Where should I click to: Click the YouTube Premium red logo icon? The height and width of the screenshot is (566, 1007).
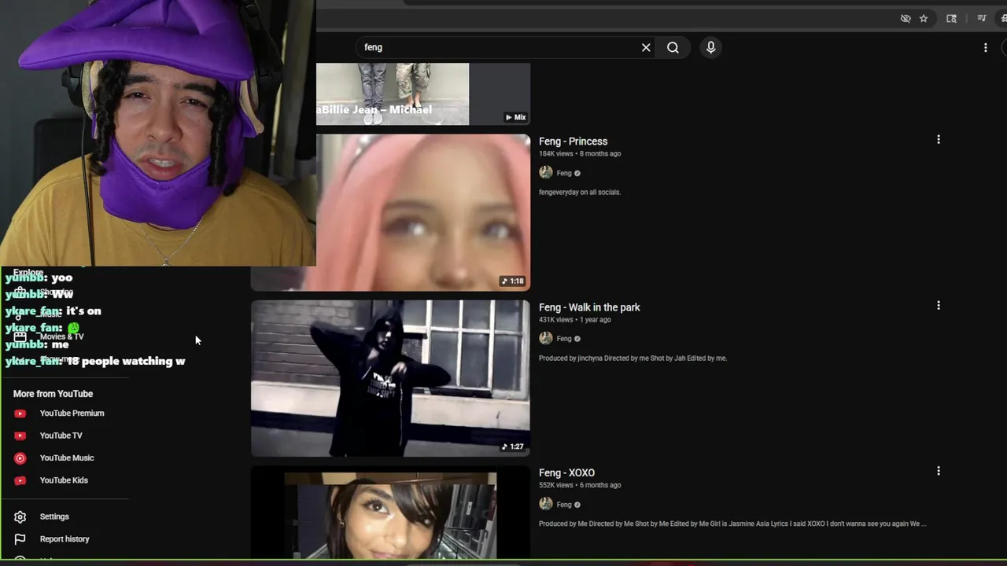pyautogui.click(x=20, y=413)
